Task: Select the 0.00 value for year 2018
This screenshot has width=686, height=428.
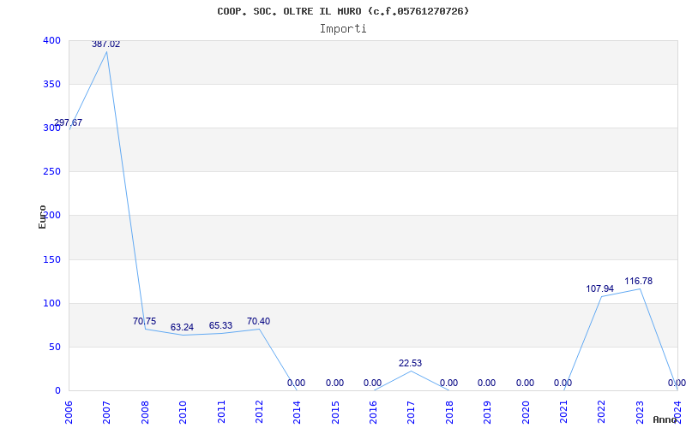Action: click(x=448, y=383)
